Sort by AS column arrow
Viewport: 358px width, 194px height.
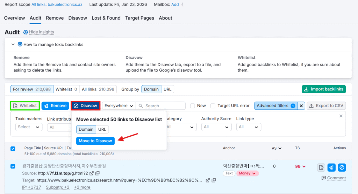(x=280, y=148)
